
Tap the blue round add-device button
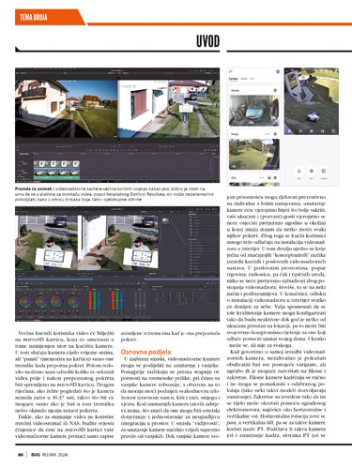(x=278, y=72)
